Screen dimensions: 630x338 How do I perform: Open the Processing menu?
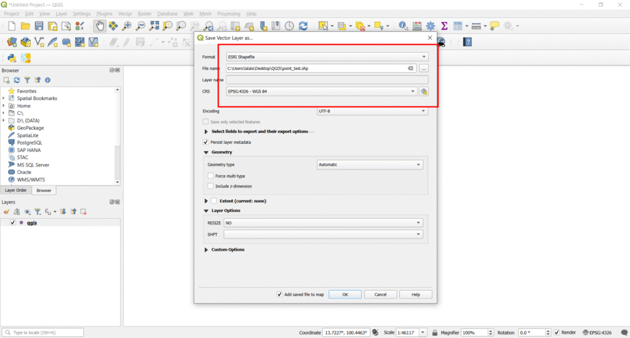(229, 14)
